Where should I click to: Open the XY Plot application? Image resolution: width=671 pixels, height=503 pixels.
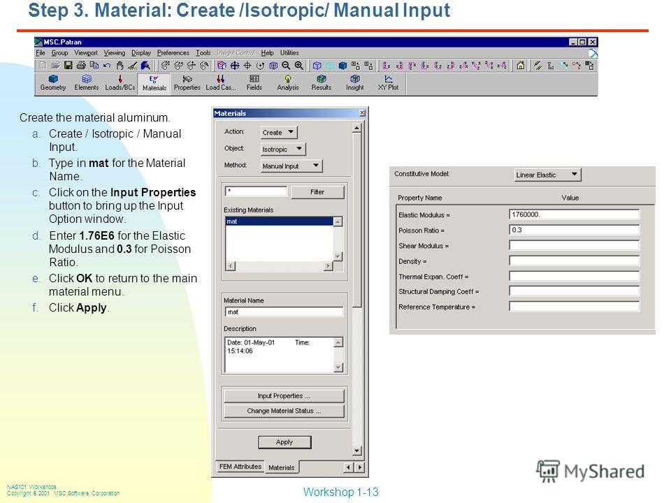388,83
